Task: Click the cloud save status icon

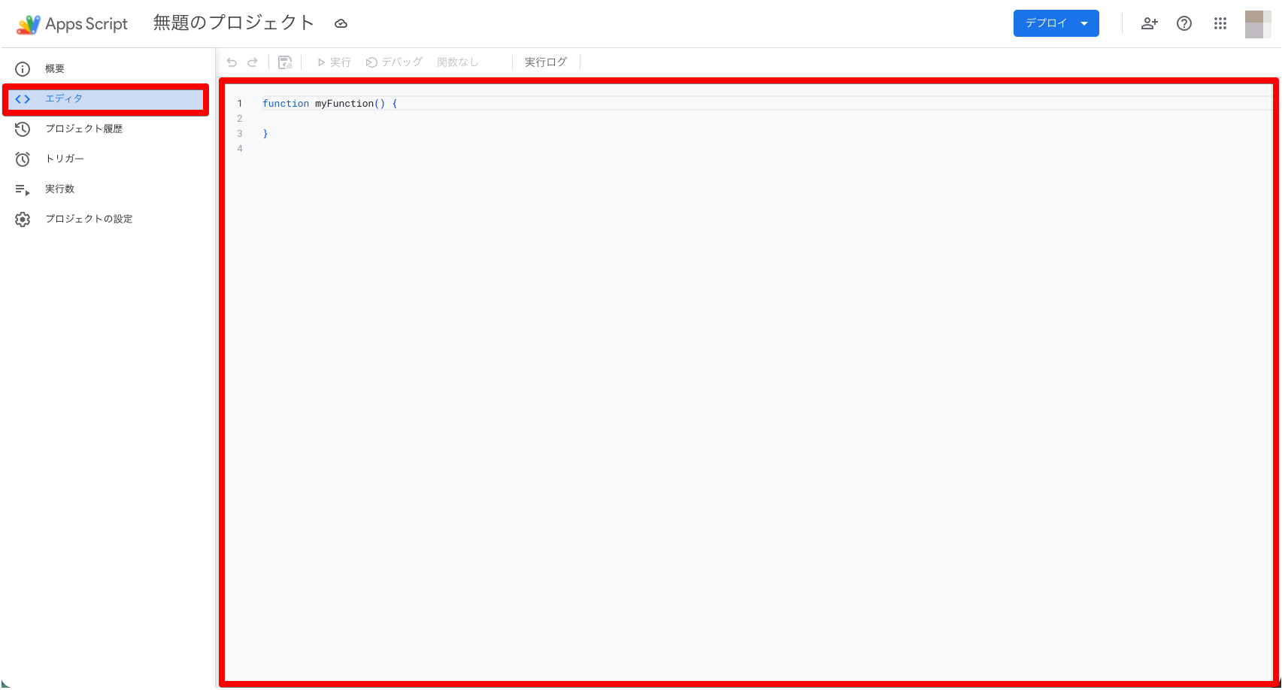Action: point(341,24)
